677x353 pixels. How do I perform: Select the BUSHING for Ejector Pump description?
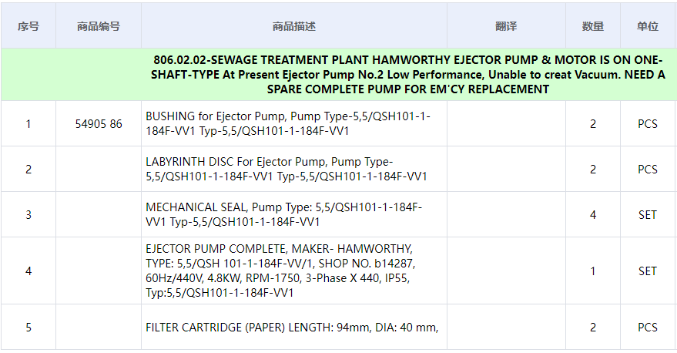[x=288, y=124]
